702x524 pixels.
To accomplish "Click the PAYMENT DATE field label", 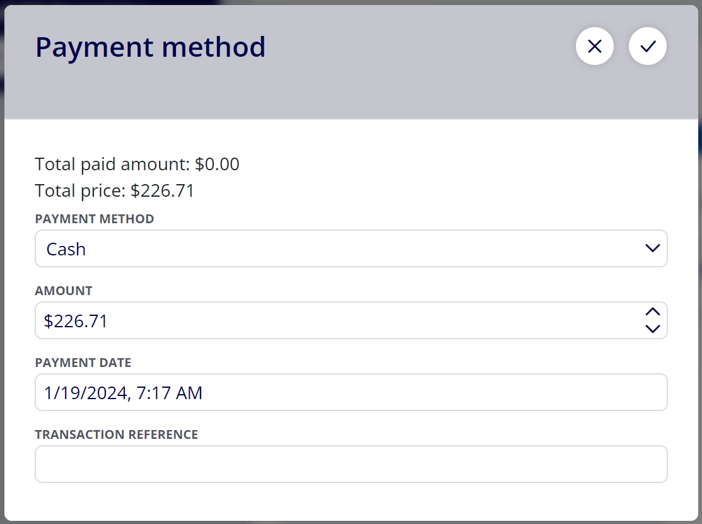I will (x=83, y=363).
